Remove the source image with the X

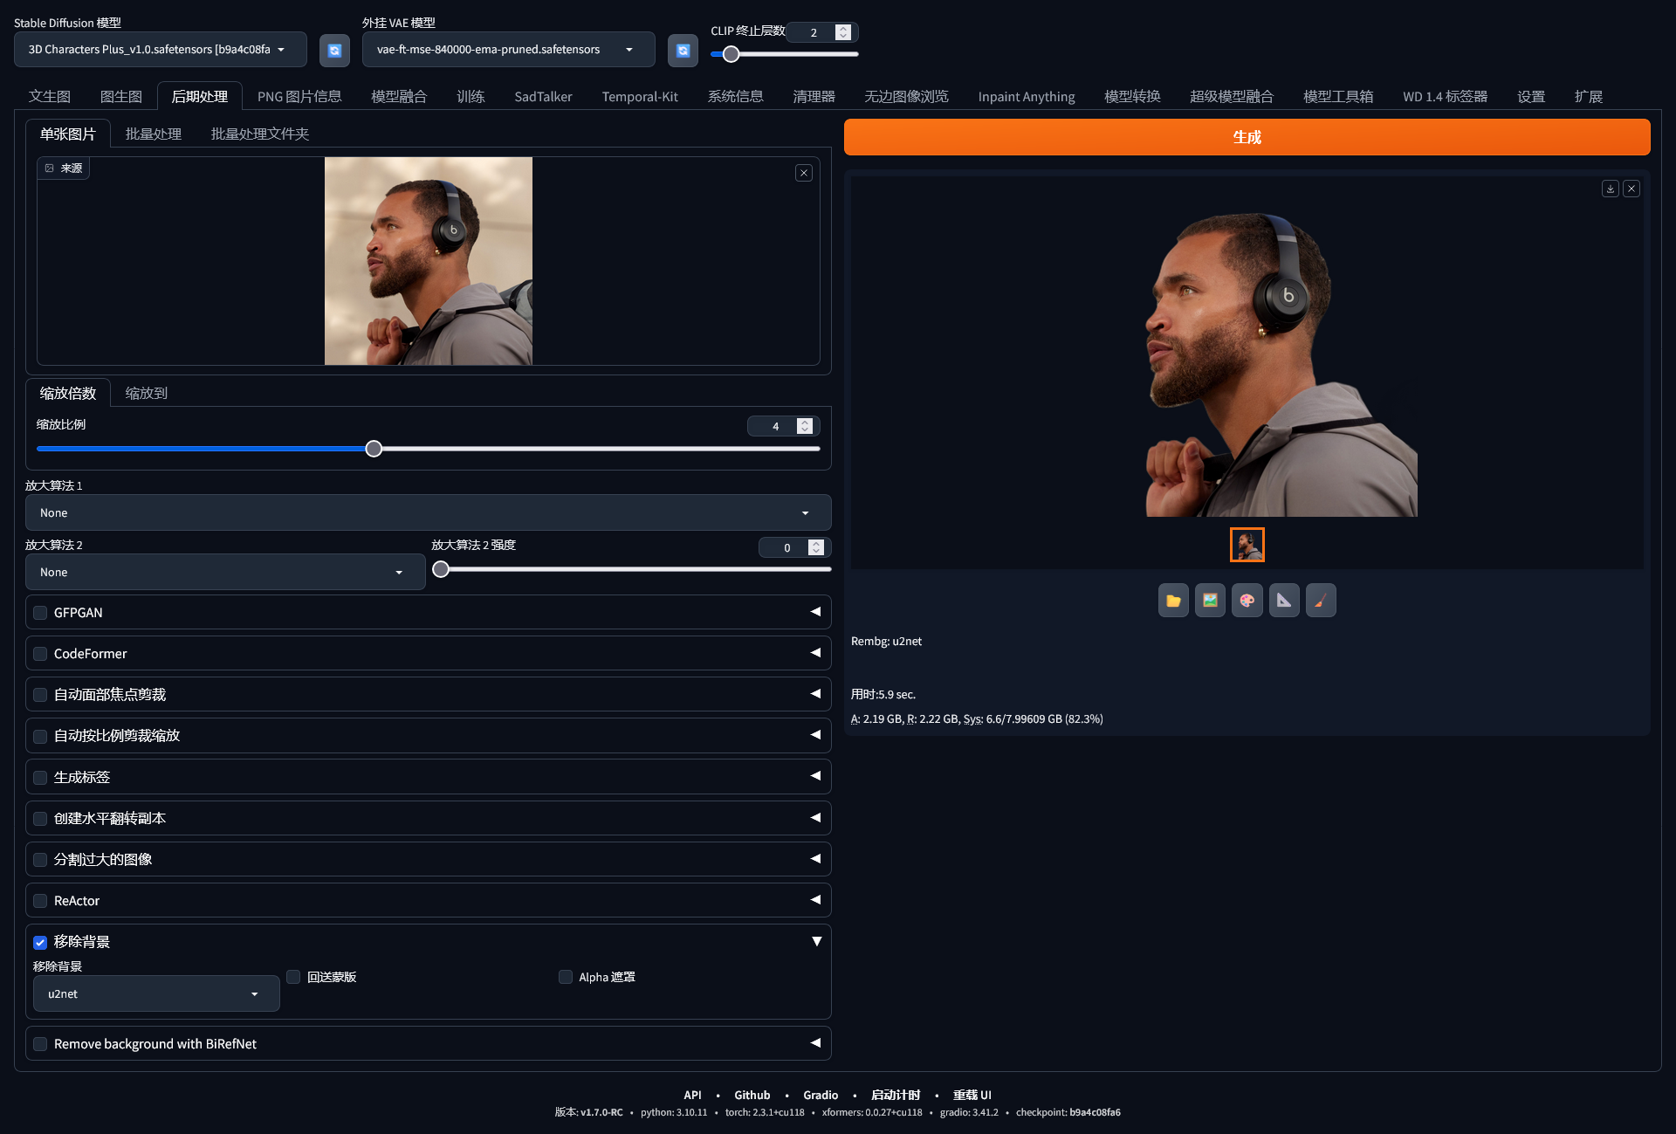(804, 173)
